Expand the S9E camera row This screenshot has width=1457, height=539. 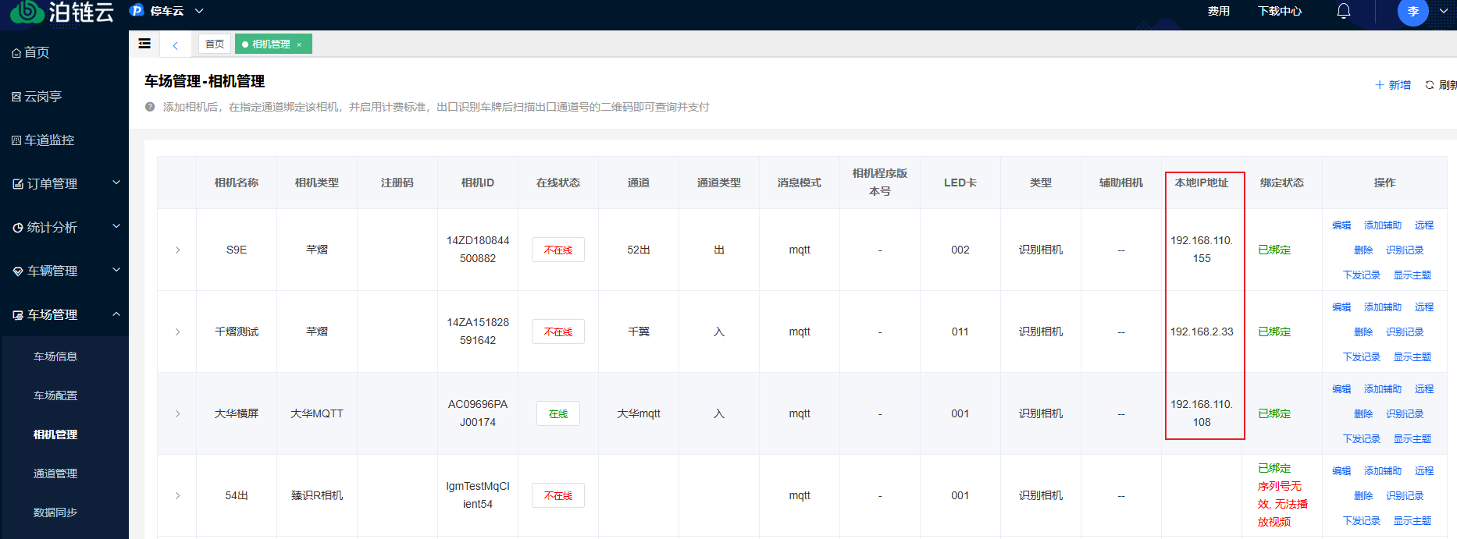(x=177, y=250)
